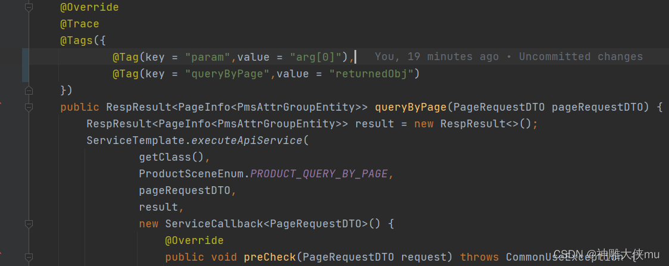Viewport: 669px width, 266px height.
Task: Fold the new ServiceCallback block via gutter marker
Action: tap(29, 224)
